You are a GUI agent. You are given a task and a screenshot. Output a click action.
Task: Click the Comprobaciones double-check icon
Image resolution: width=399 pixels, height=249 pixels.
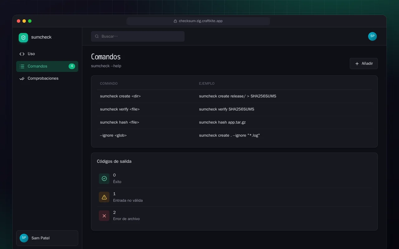click(x=22, y=78)
